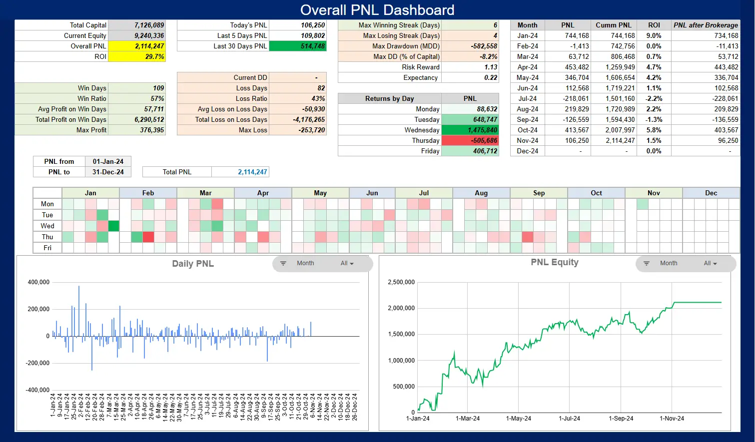Click the Total Capital value 7,126,089
The width and height of the screenshot is (755, 442).
point(136,25)
